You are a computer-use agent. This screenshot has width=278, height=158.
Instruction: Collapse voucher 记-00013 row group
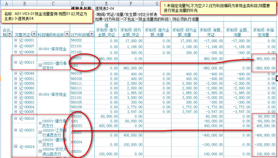click(x=16, y=62)
